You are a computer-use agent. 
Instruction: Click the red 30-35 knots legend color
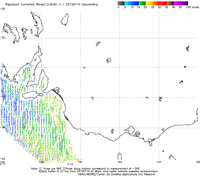click(163, 3)
